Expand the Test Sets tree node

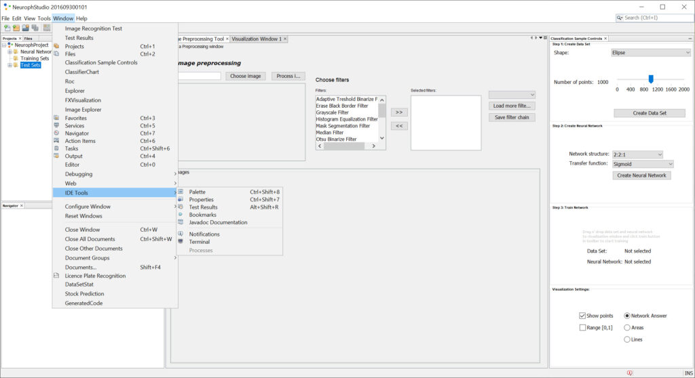[x=10, y=65]
